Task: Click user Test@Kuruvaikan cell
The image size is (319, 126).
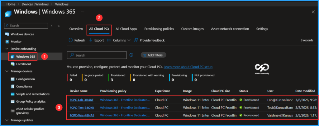Action: click(x=280, y=108)
